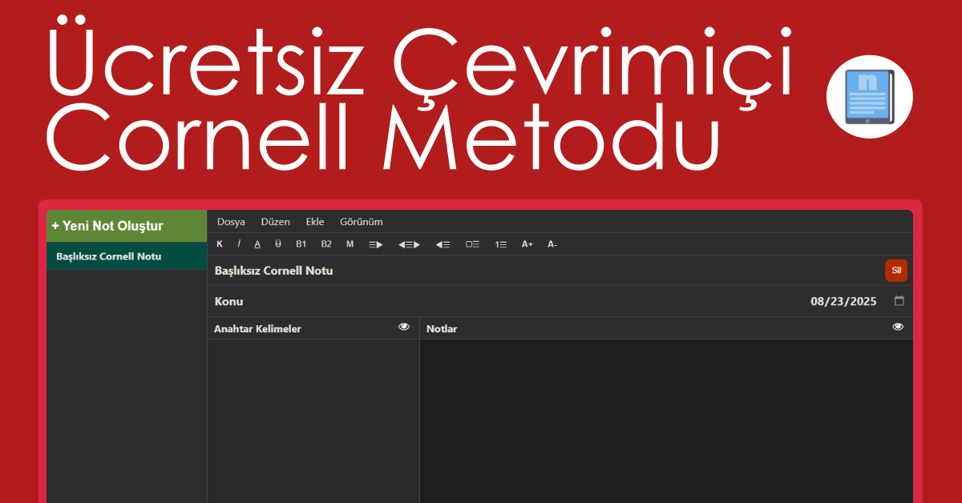Open the date picker calendar icon
Viewport: 962px width, 503px height.
(x=899, y=301)
